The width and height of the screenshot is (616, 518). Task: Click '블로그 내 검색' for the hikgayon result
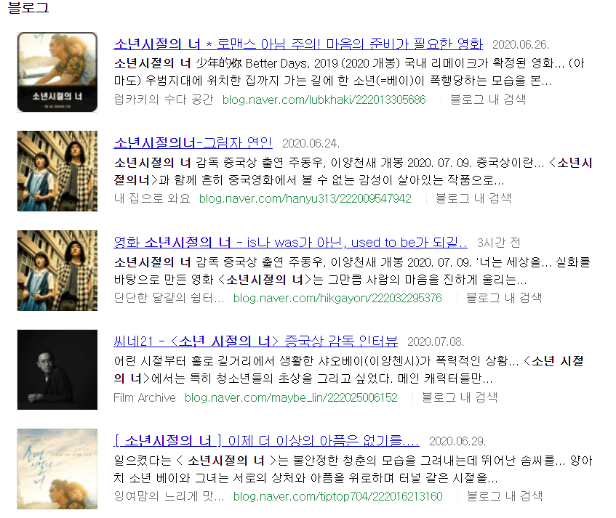point(504,298)
